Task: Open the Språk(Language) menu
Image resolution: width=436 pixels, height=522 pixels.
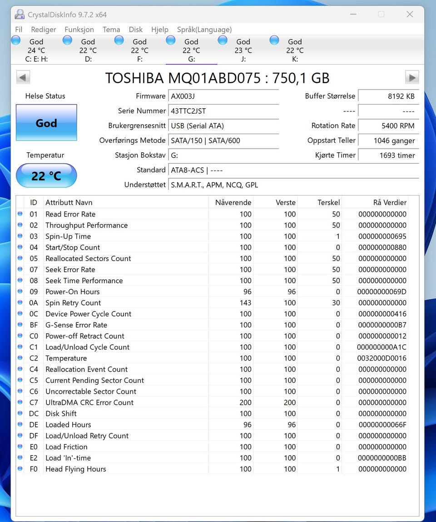Action: pos(204,29)
